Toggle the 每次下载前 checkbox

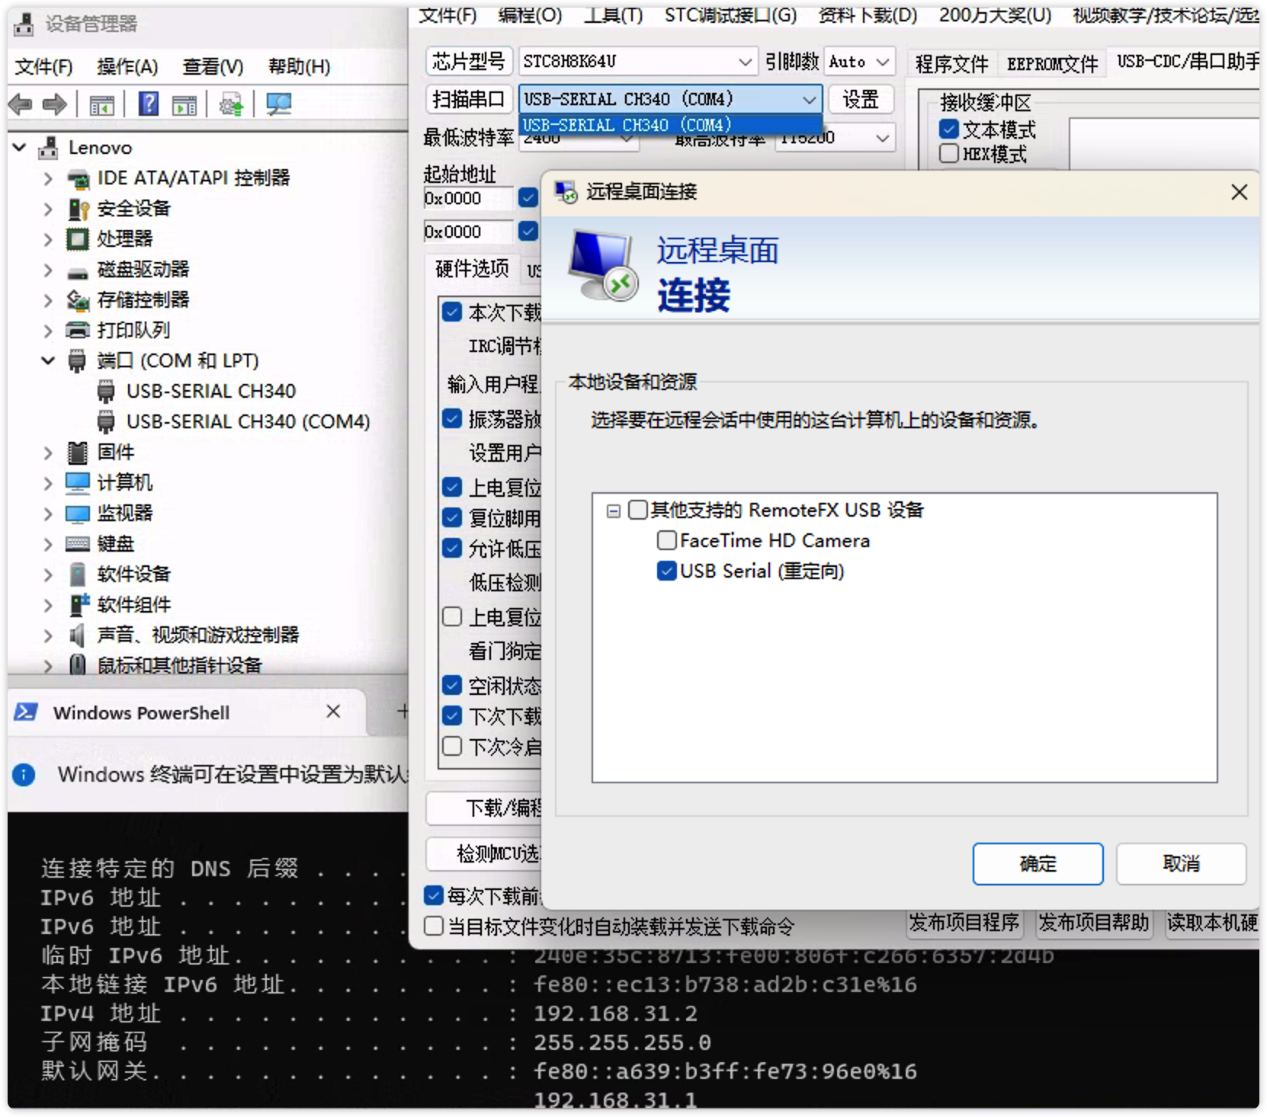[x=434, y=895]
